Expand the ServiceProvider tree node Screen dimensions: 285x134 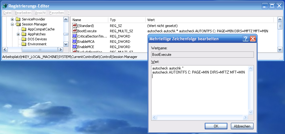[12, 19]
